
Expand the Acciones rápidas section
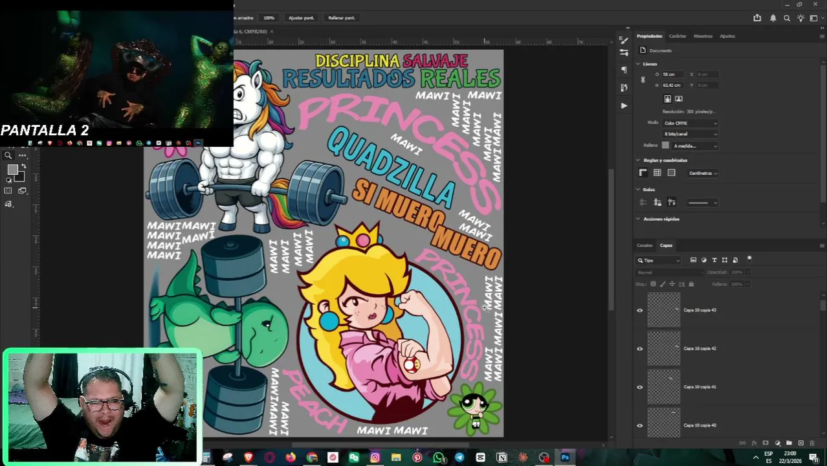click(x=638, y=219)
